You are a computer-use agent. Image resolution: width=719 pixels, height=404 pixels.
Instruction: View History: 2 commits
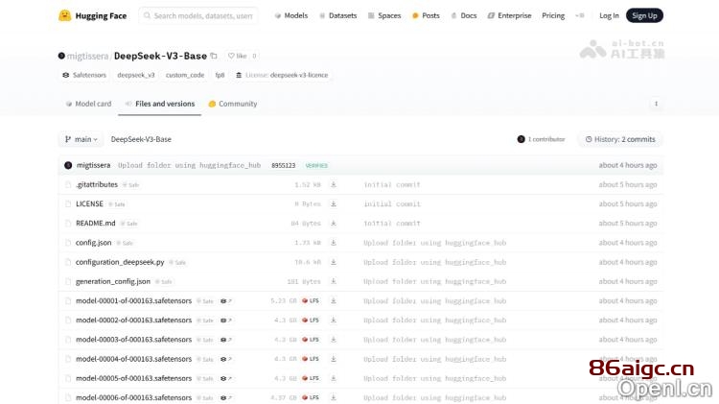pyautogui.click(x=620, y=139)
